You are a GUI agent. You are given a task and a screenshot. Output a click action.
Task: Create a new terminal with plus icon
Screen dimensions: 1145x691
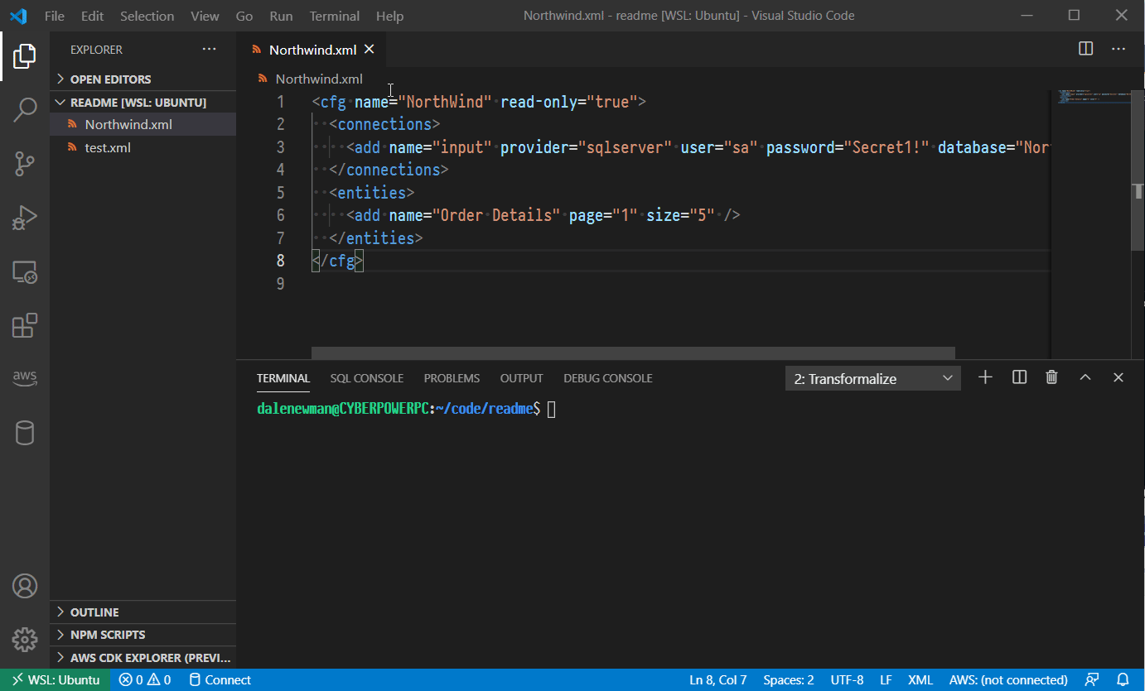coord(985,377)
